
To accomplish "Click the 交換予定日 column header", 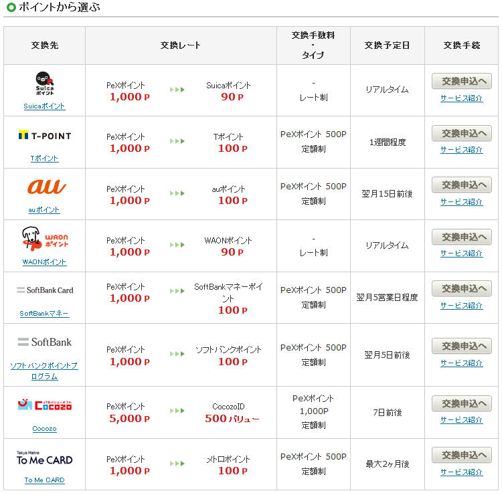I will pos(387,45).
